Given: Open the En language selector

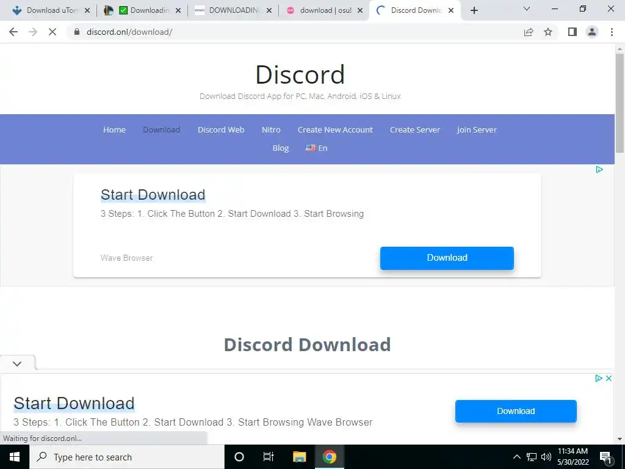Looking at the screenshot, I should click(317, 148).
